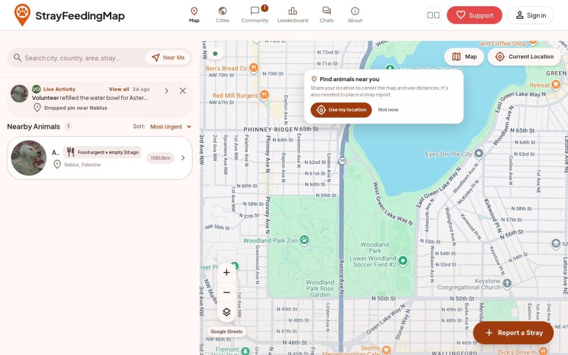The height and width of the screenshot is (355, 568).
Task: Click the nearby animal photo thumbnail
Action: pos(28,158)
